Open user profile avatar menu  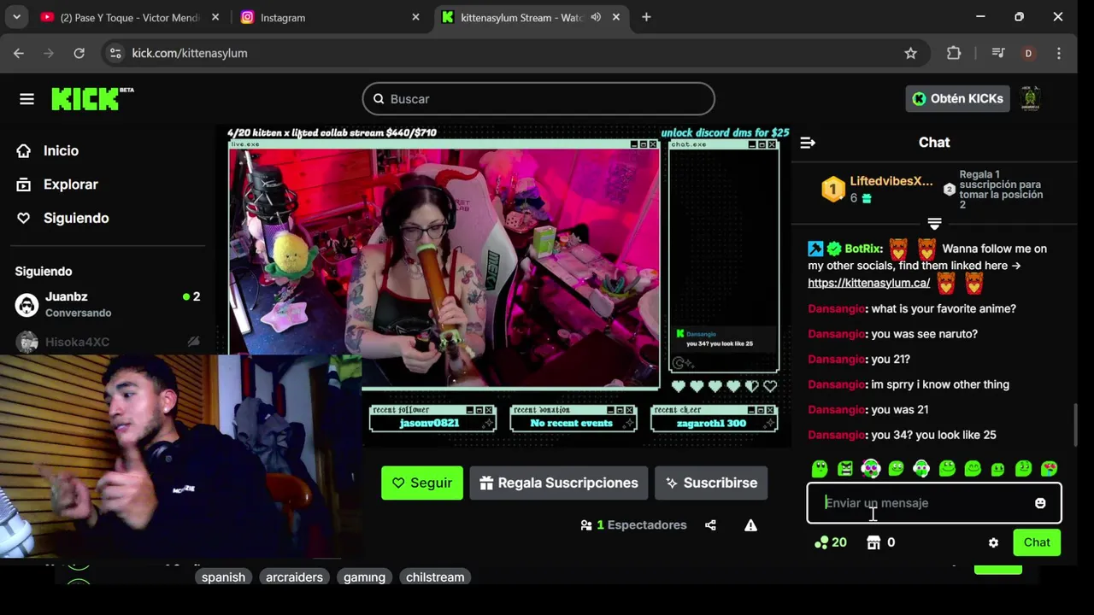click(x=1031, y=99)
